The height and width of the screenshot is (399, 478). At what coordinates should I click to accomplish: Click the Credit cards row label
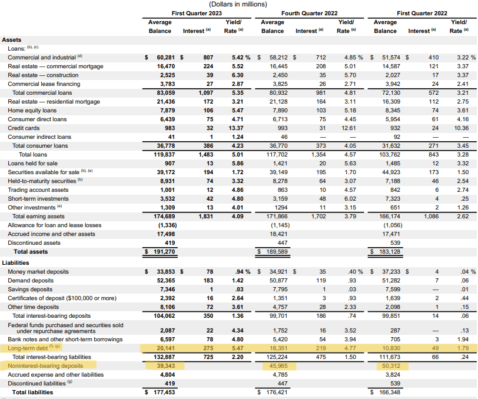(x=24, y=128)
